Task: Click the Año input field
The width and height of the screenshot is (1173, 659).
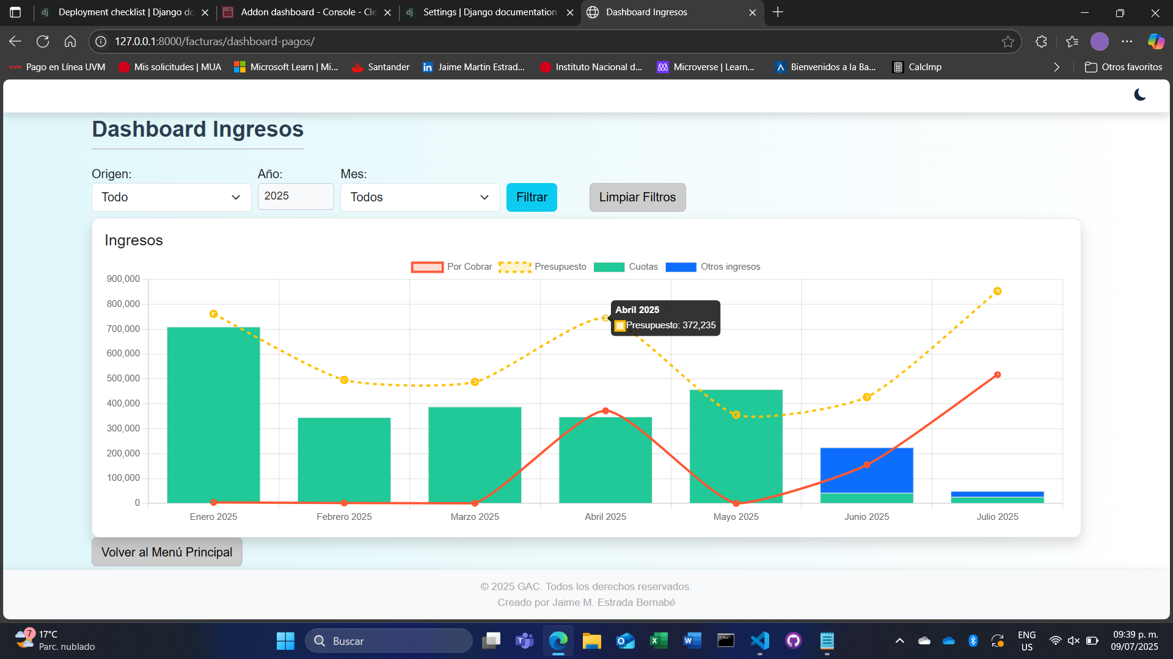Action: [296, 196]
